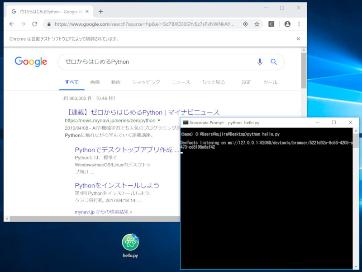Open the Pythonをインストールしよう link

click(x=117, y=185)
